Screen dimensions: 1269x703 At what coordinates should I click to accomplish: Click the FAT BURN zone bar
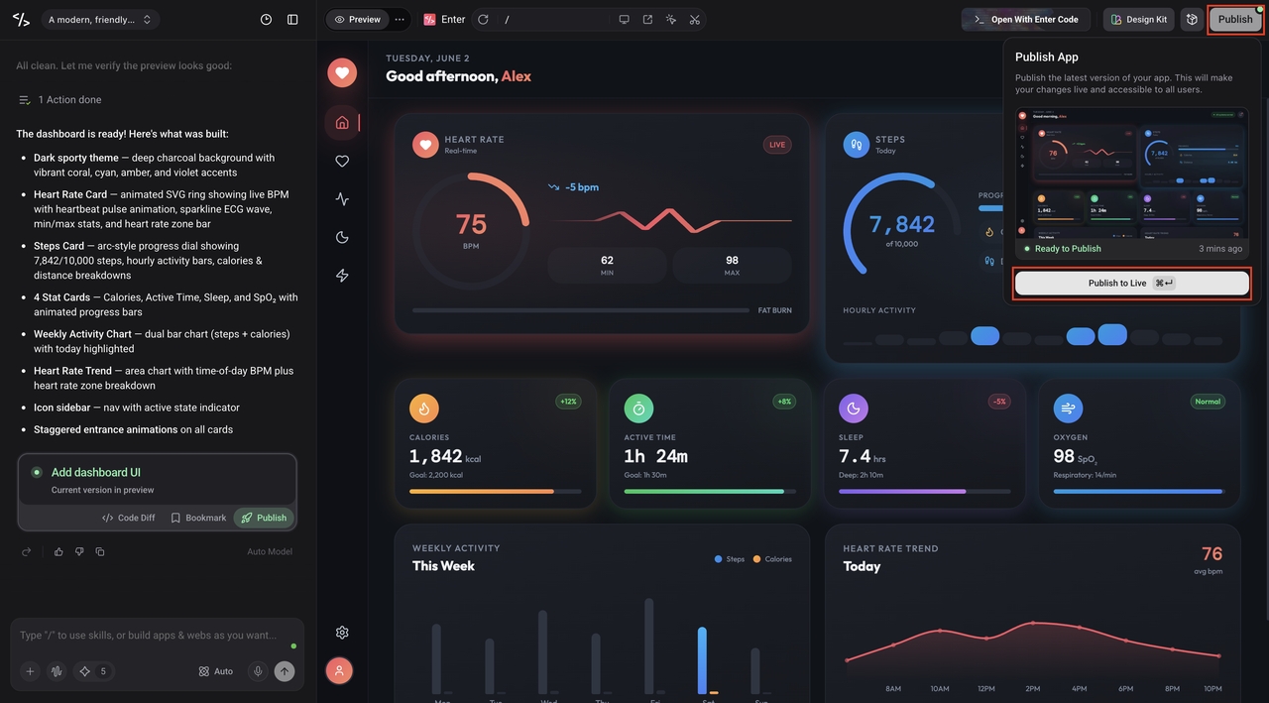pos(580,310)
